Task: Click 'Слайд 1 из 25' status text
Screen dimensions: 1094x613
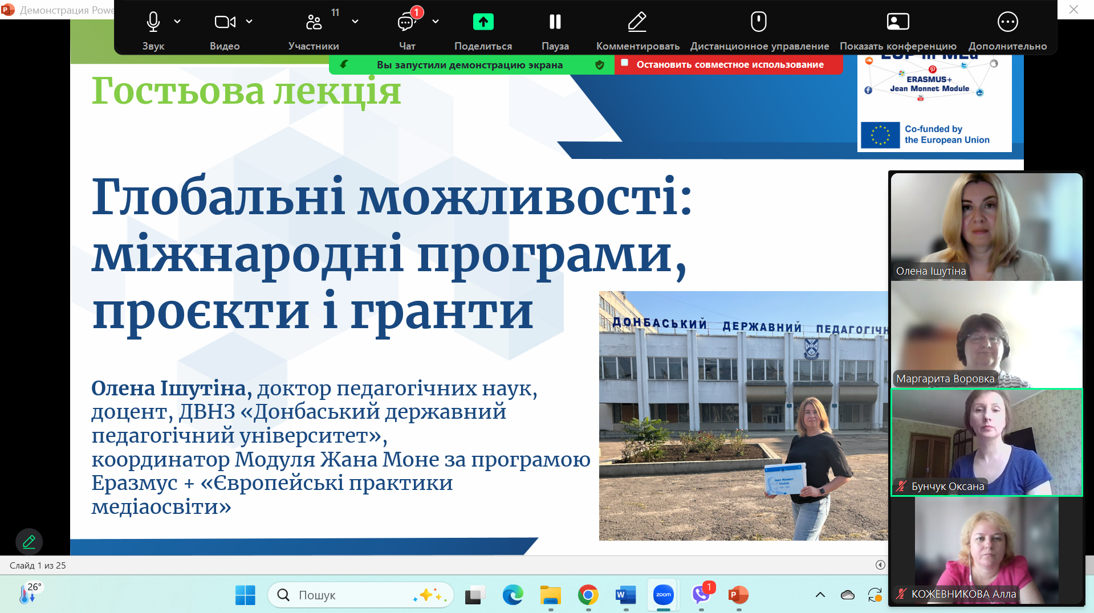Action: (38, 566)
